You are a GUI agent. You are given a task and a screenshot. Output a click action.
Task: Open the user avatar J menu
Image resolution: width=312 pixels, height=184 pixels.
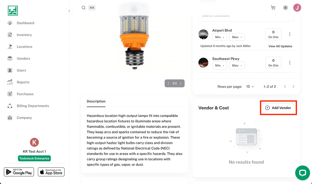pyautogui.click(x=297, y=8)
